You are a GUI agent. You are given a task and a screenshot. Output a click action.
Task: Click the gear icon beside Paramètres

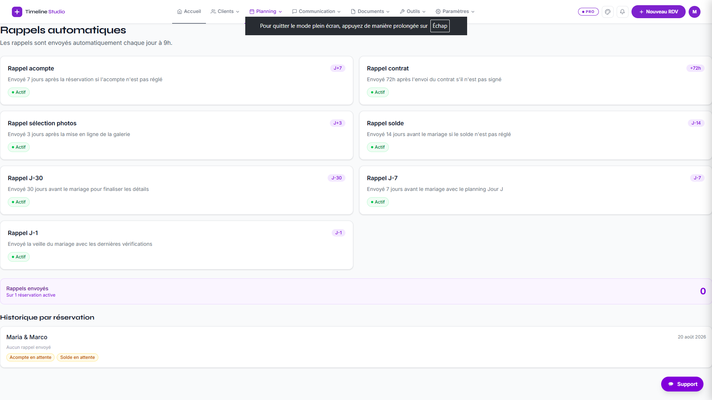point(438,11)
